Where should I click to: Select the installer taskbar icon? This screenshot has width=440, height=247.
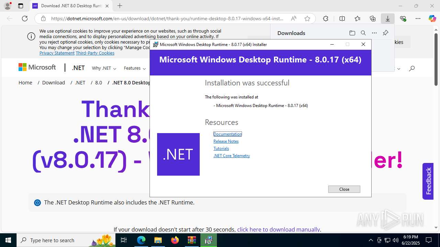[208, 240]
